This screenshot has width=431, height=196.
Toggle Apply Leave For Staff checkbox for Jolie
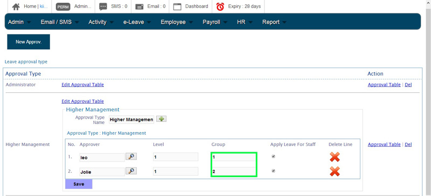click(273, 171)
